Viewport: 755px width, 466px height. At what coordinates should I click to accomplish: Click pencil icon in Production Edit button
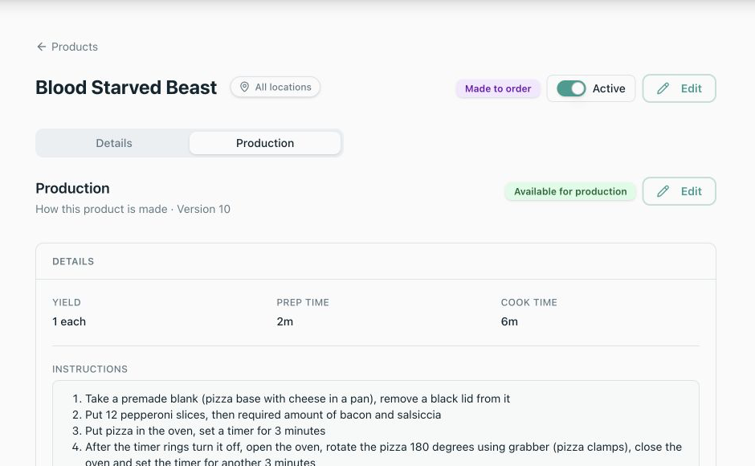(663, 191)
